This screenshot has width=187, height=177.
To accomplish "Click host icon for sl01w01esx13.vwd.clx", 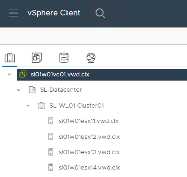I will click(x=51, y=152).
